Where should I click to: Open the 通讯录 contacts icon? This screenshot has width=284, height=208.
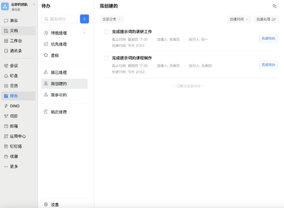[x=6, y=51]
